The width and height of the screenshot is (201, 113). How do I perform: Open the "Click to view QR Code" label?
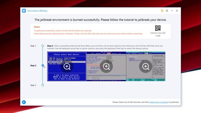[x=158, y=34]
